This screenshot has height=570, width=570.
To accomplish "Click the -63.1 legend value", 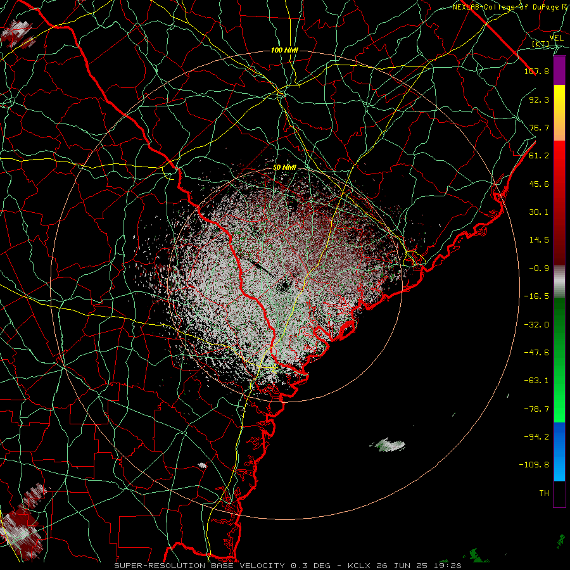I will click(536, 381).
